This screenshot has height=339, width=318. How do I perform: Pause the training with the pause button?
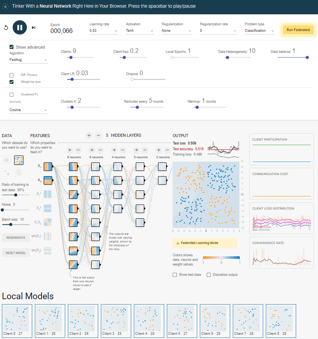20,28
